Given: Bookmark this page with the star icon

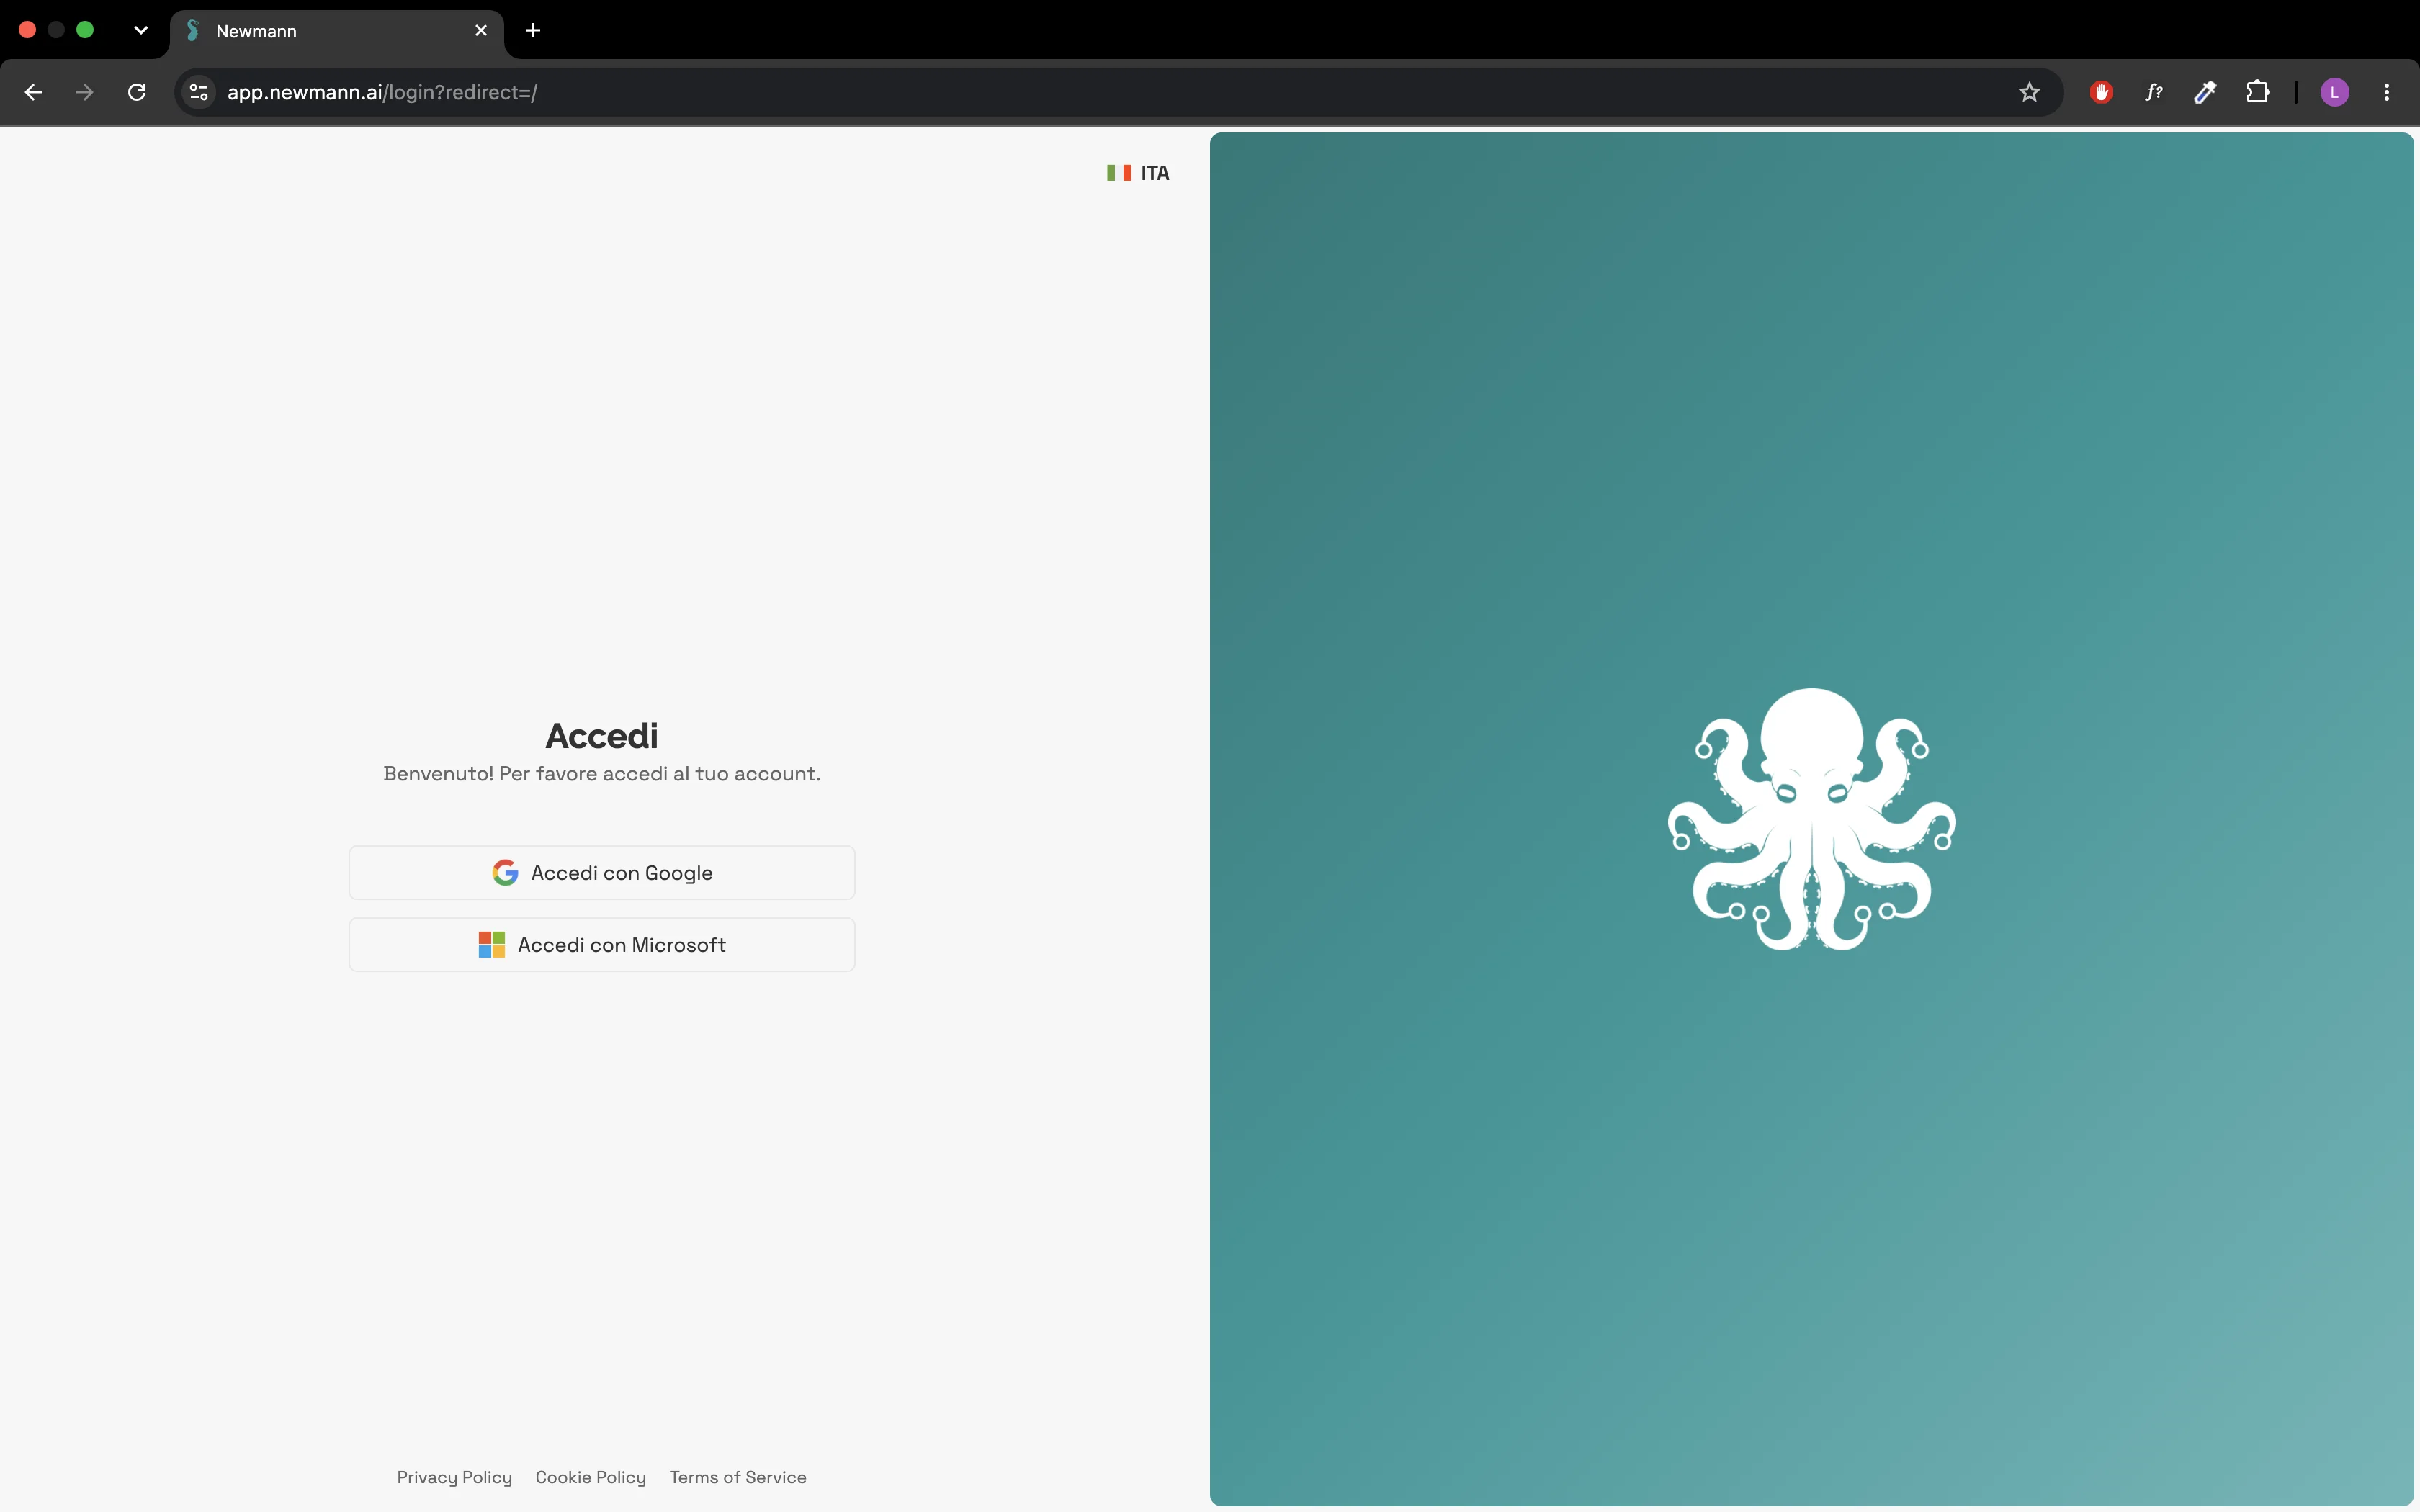Looking at the screenshot, I should tap(2029, 92).
